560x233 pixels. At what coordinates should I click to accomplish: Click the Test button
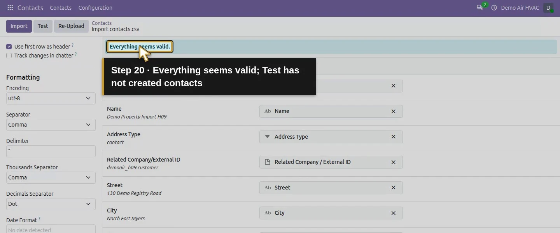(43, 26)
